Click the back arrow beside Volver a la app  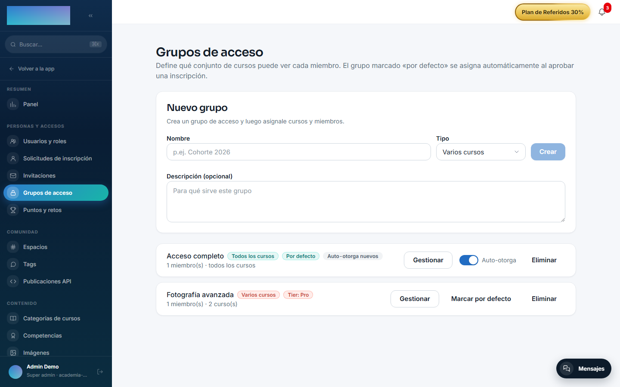coord(12,69)
